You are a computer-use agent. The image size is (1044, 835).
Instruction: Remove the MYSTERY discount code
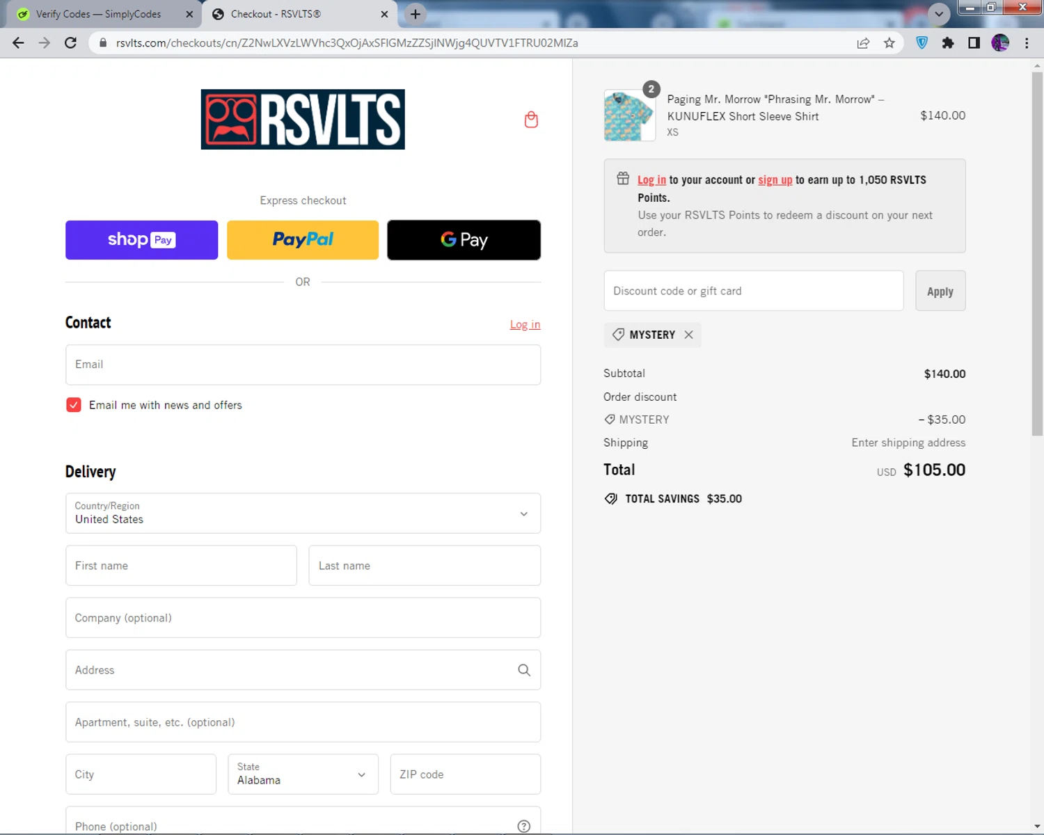tap(688, 335)
